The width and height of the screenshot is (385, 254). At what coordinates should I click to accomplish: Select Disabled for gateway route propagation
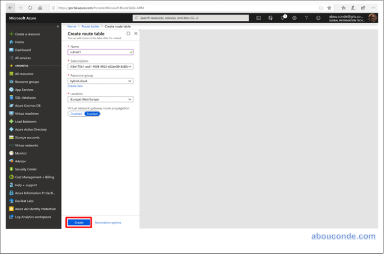coord(76,114)
